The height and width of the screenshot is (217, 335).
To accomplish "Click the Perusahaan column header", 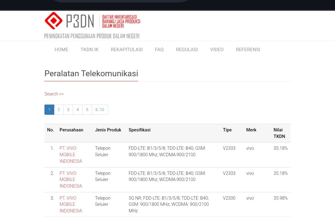I will point(71,130).
